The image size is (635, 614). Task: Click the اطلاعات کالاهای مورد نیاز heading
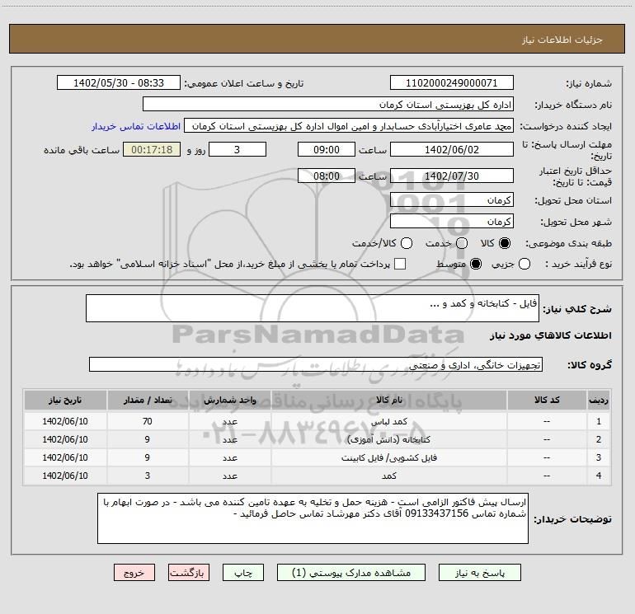pyautogui.click(x=550, y=335)
